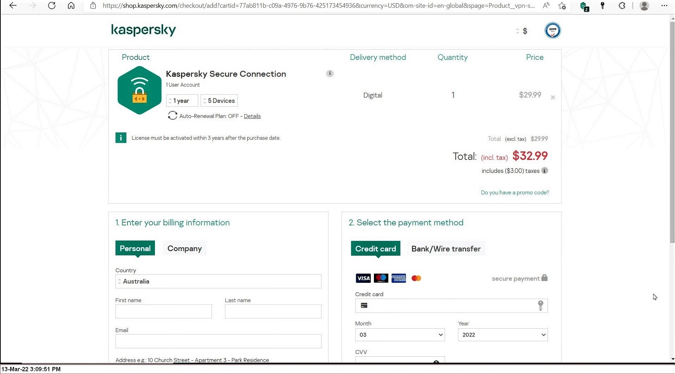Viewport: 675px width, 374px height.
Task: Go back using the browser back arrow
Action: click(x=13, y=5)
